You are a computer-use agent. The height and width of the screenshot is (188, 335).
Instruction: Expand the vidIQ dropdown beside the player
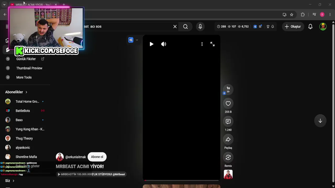[137, 40]
